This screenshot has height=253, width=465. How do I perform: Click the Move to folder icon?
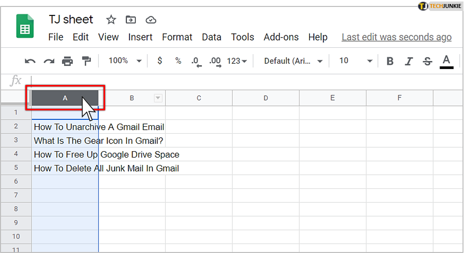[131, 20]
